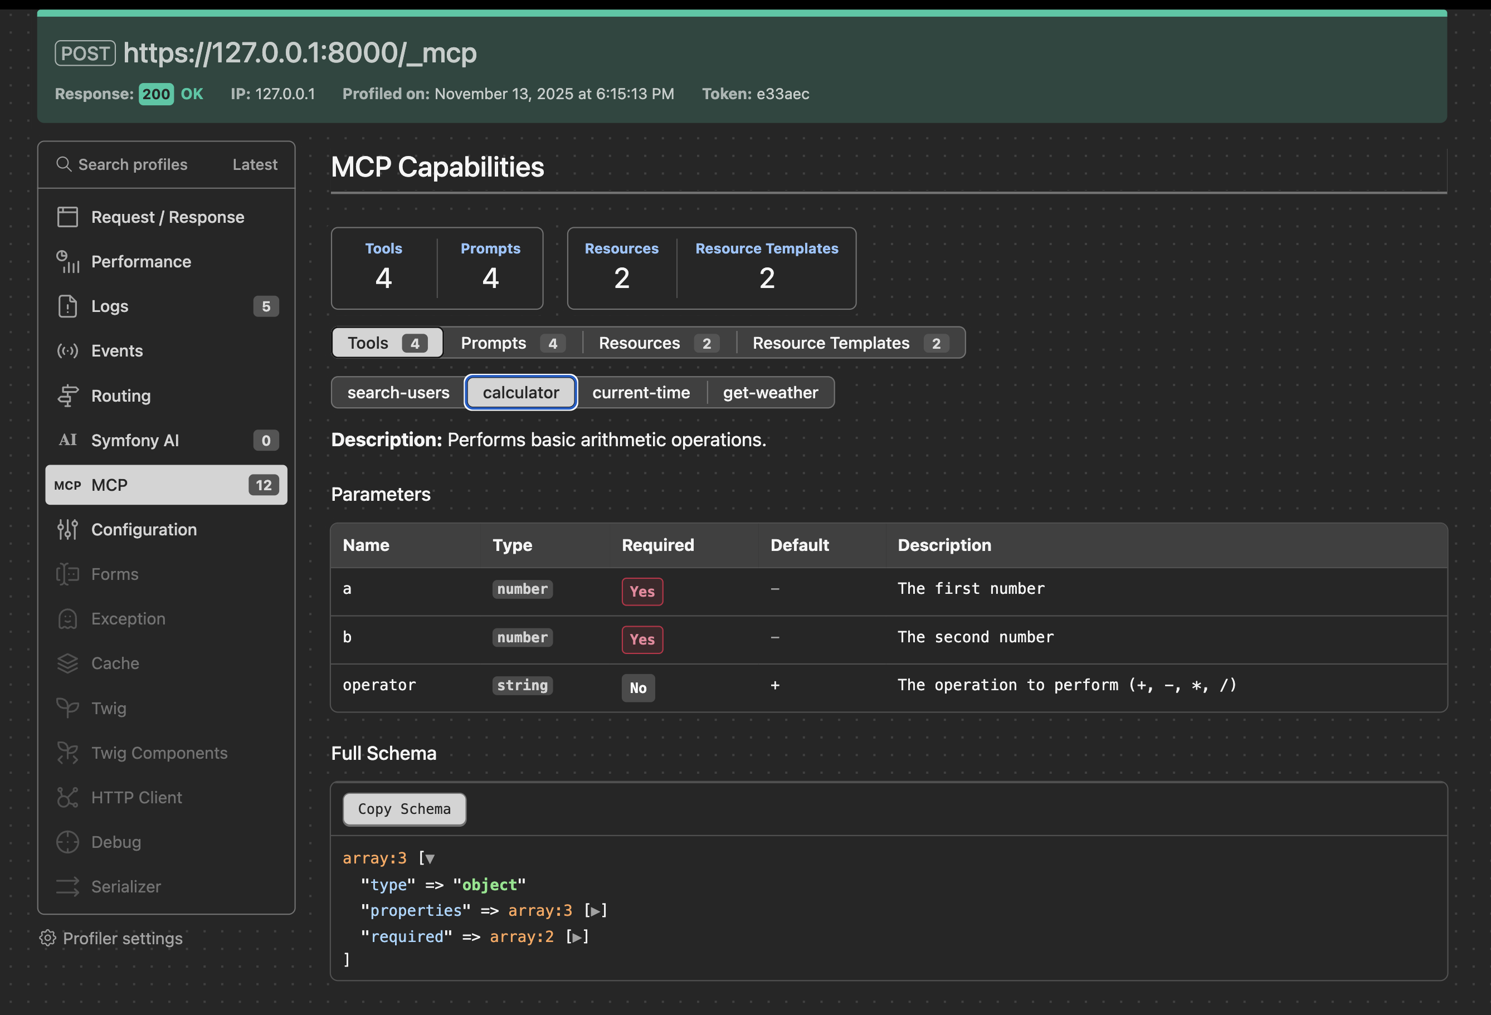This screenshot has width=1491, height=1015.
Task: Click the search profiles magnifier
Action: [64, 164]
